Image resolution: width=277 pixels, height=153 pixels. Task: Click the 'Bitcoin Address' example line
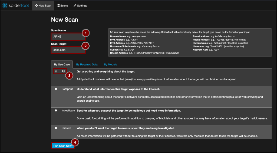point(144,53)
